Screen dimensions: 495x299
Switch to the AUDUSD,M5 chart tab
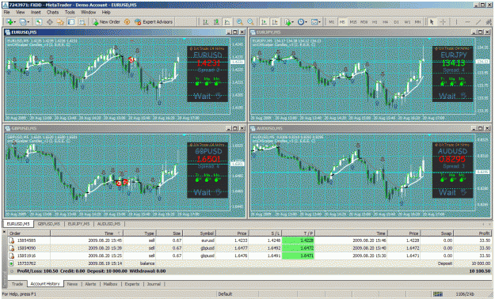[109, 224]
